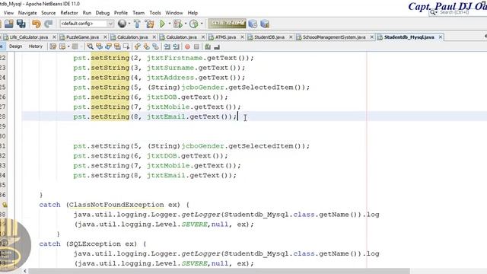487x274 pixels.
Task: Go to previous bookmark icon
Action: click(137, 46)
